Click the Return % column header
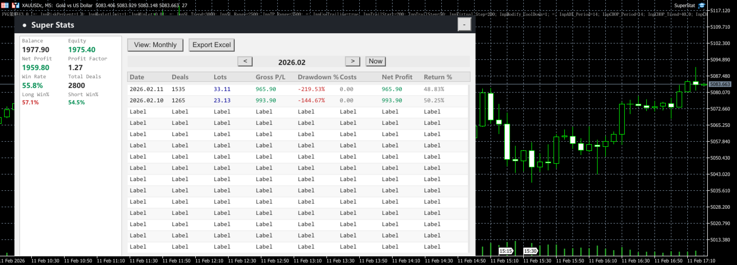Image resolution: width=737 pixels, height=265 pixels. (x=438, y=77)
